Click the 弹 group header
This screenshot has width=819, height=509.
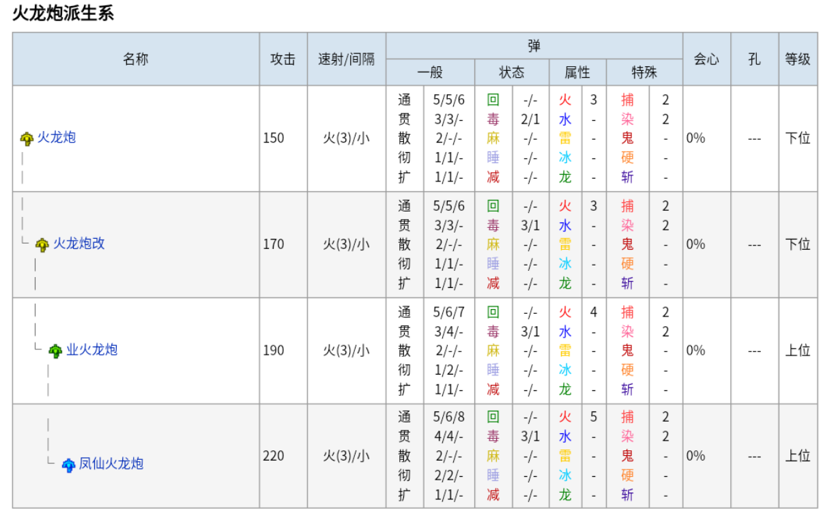click(534, 46)
